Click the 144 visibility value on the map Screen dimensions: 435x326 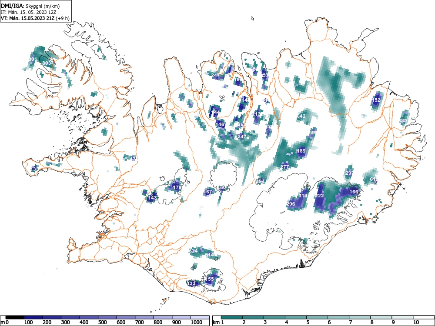215,112
